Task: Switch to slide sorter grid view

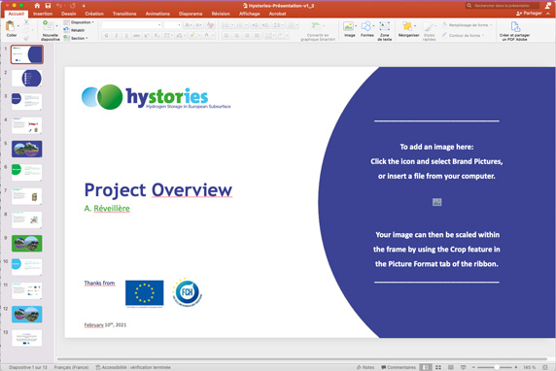Action: (x=438, y=367)
